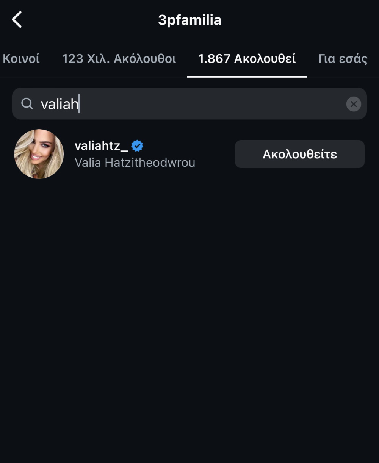Click the 3pfamilia page title
The height and width of the screenshot is (463, 379).
(x=189, y=20)
